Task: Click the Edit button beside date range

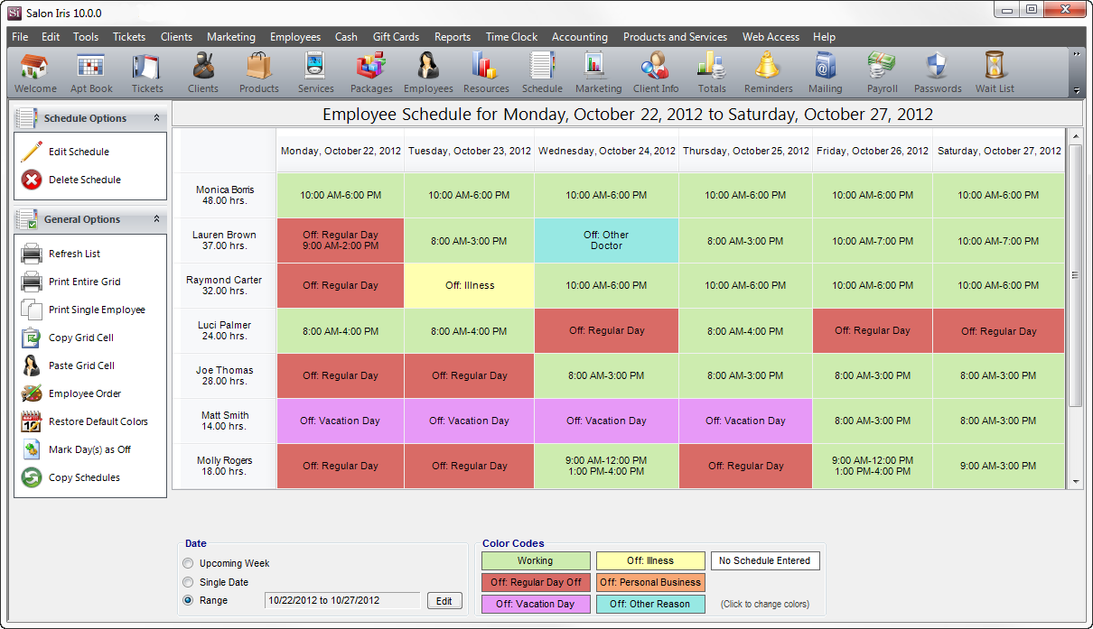Action: click(444, 601)
